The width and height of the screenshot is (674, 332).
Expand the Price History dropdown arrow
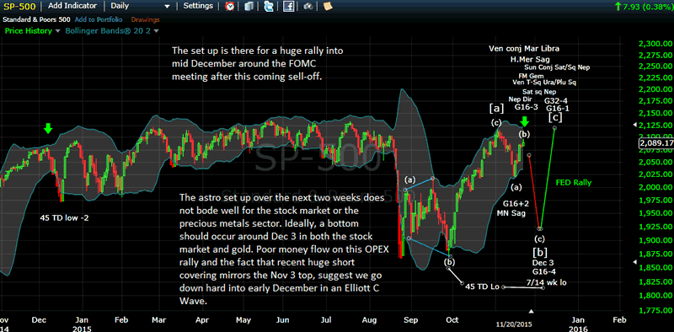(58, 31)
